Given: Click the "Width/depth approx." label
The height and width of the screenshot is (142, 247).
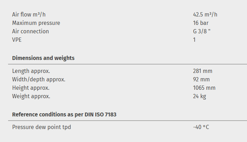Looking at the screenshot, I should (x=39, y=79).
